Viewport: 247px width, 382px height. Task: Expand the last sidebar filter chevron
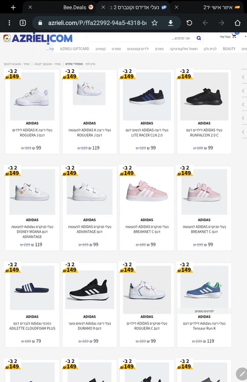(x=243, y=132)
